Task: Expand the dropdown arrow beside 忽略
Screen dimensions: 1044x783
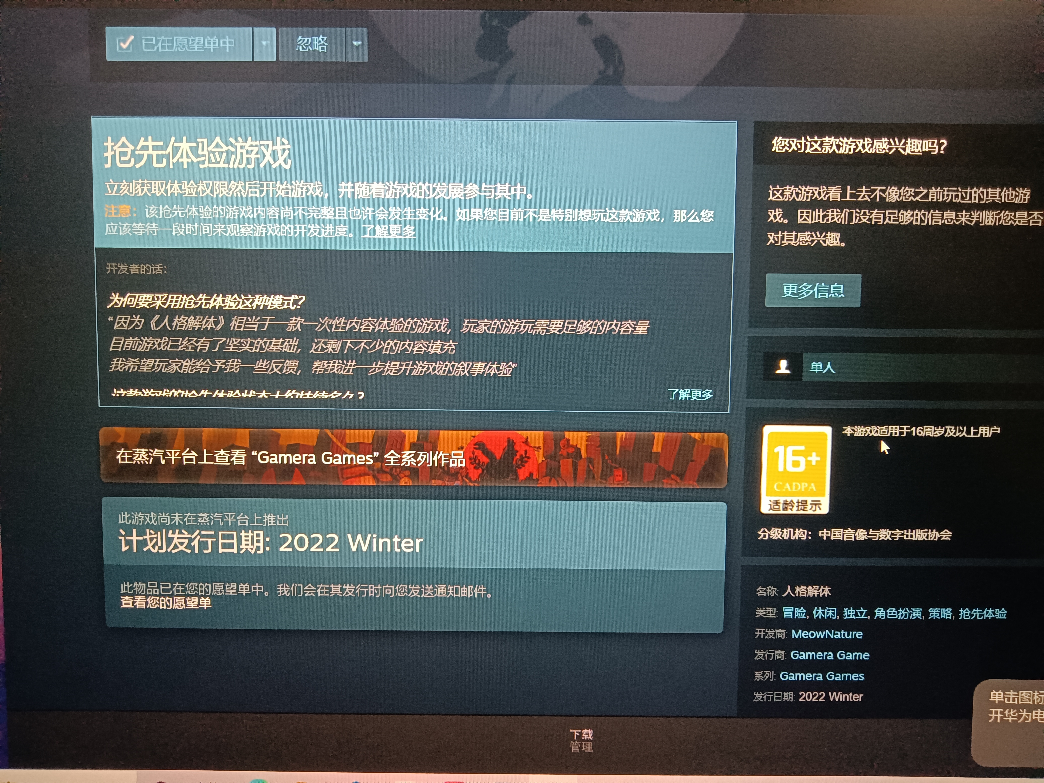Action: click(x=357, y=44)
